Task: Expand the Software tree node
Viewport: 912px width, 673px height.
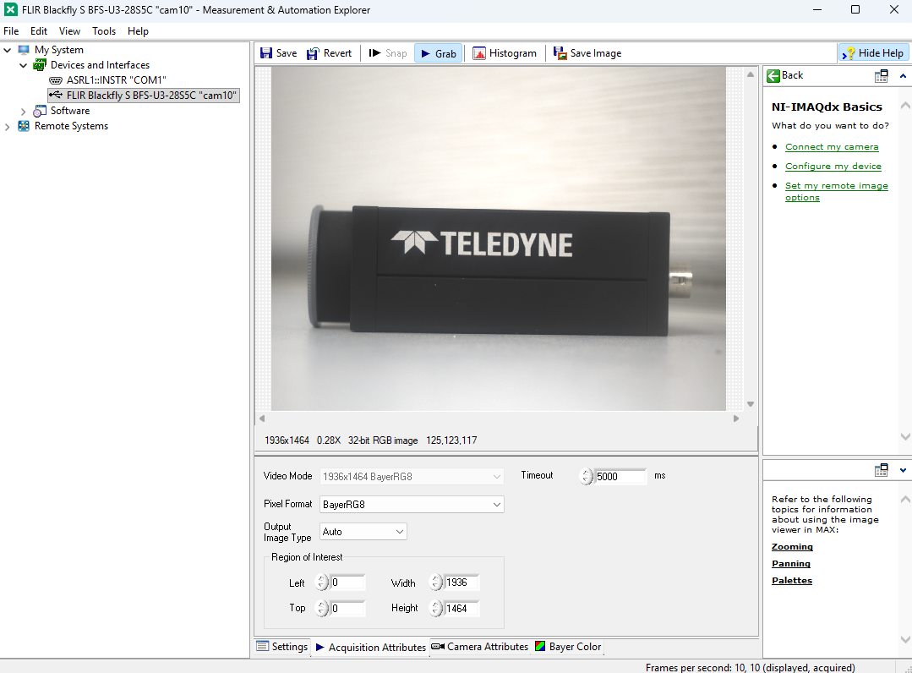Action: 24,111
